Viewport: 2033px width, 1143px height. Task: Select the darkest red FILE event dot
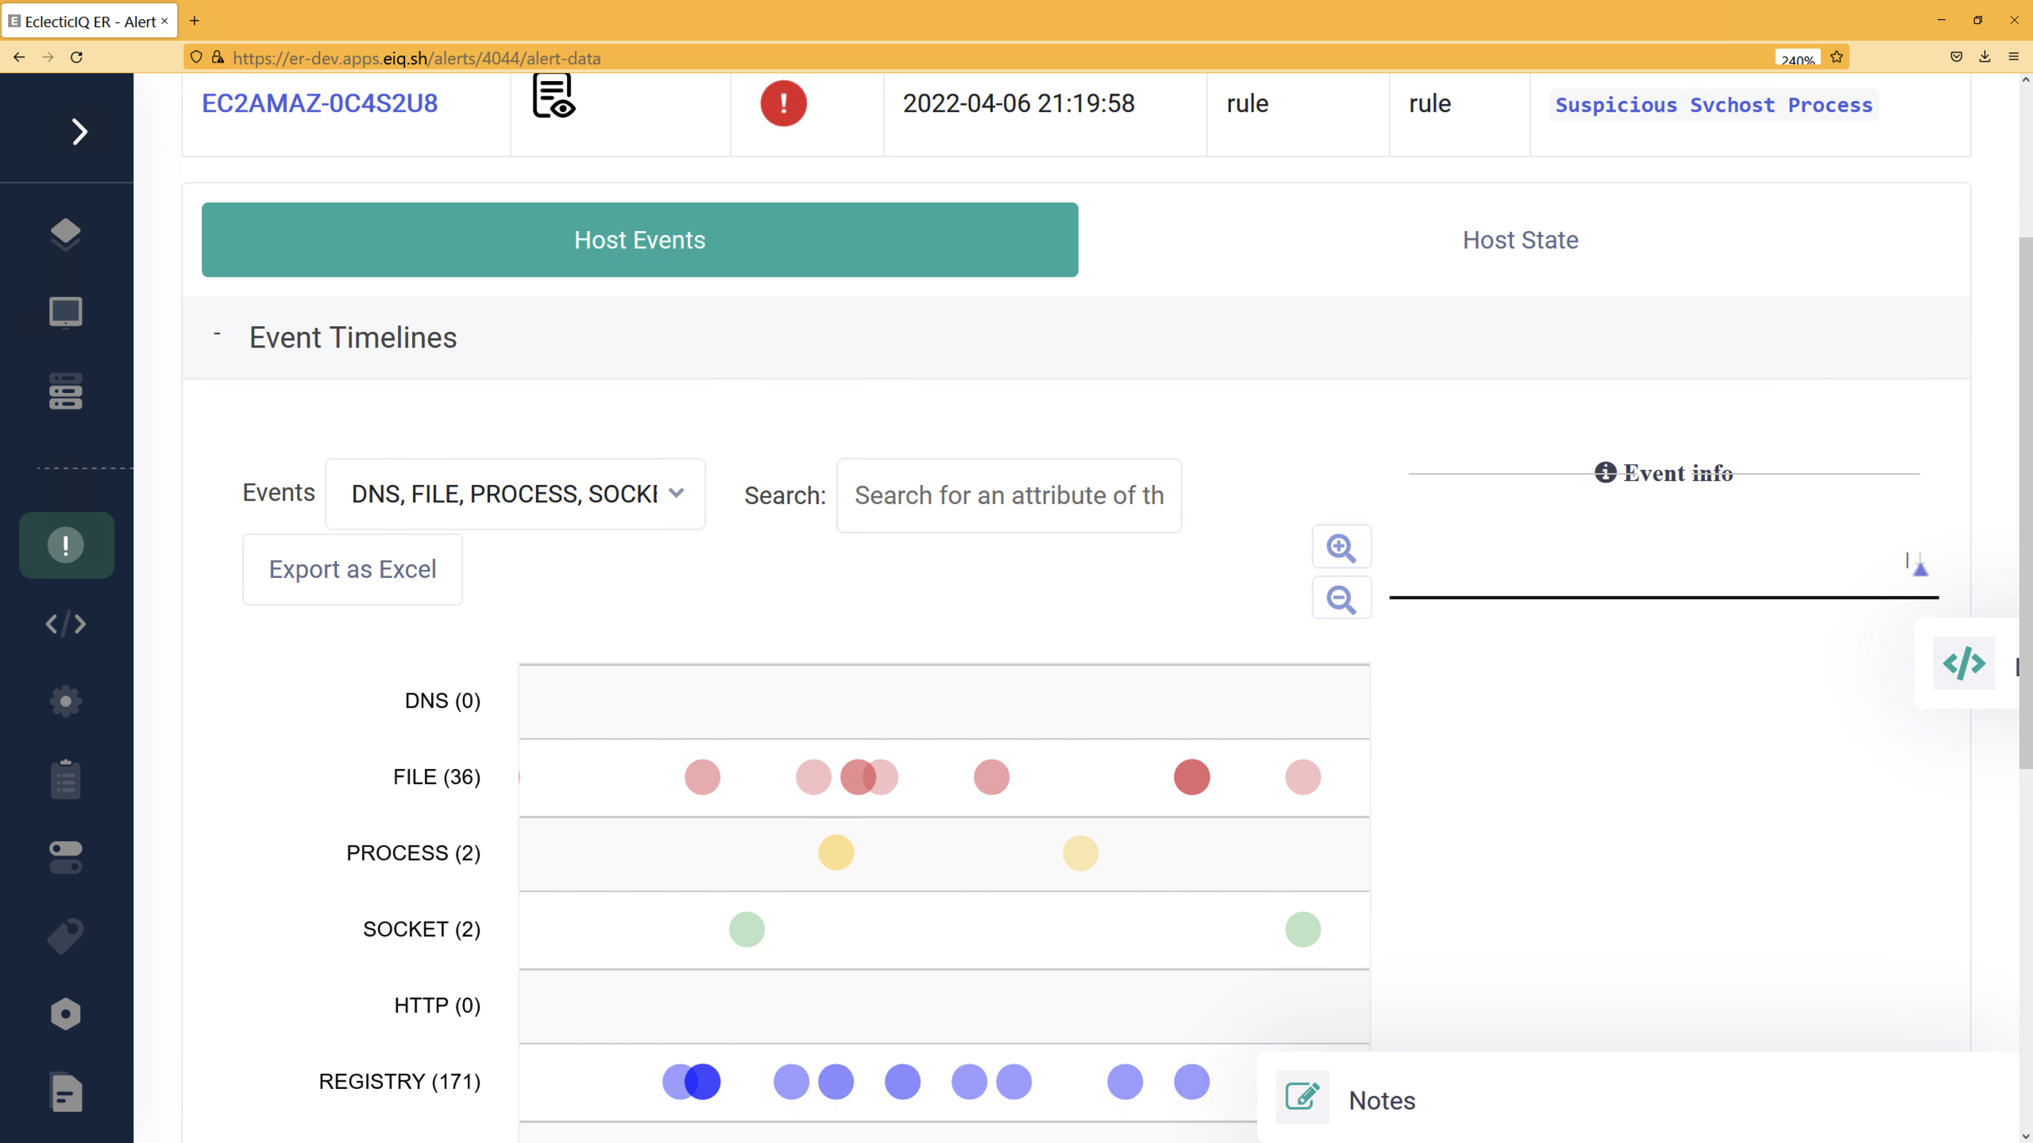point(1191,777)
